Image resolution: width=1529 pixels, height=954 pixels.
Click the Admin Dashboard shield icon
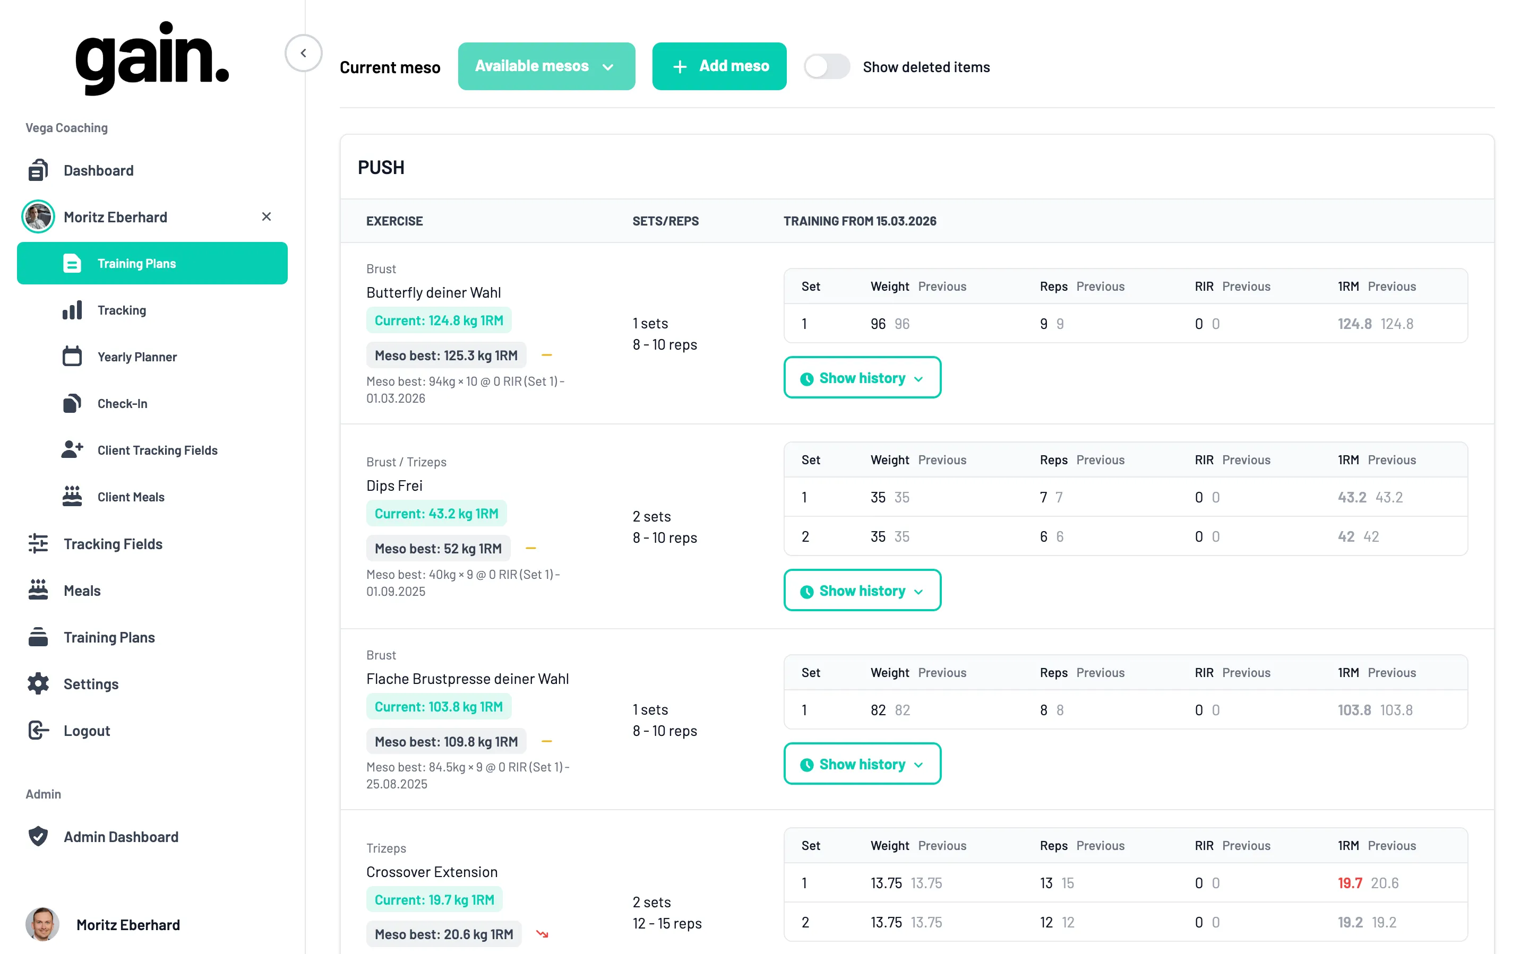pyautogui.click(x=38, y=836)
